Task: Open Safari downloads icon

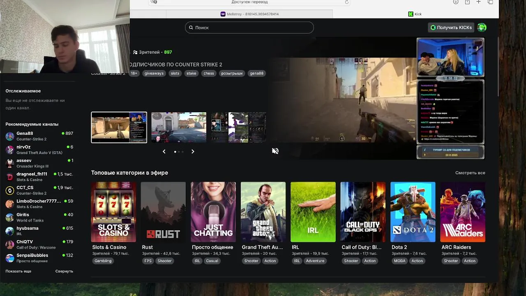Action: point(456,2)
